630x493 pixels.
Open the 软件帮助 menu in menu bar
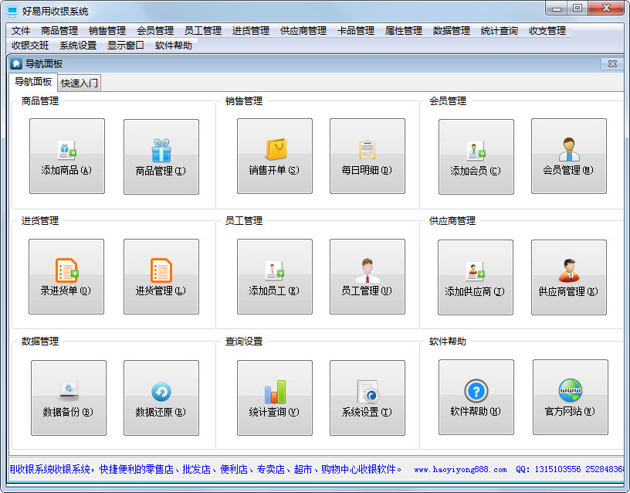tap(173, 45)
